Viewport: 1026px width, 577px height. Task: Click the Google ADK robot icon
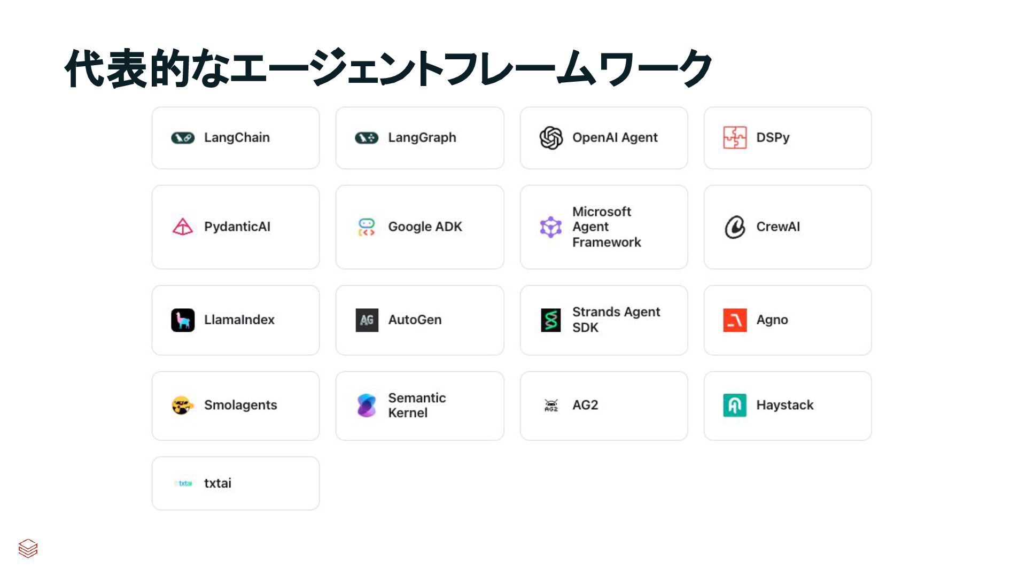[367, 227]
